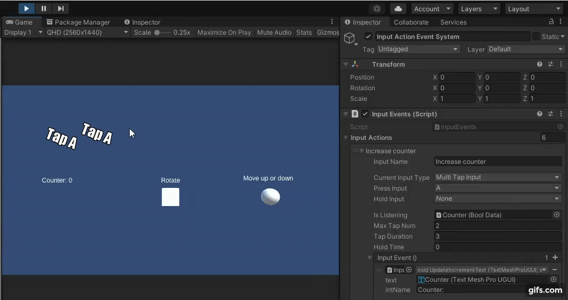Switch to the Package Manager tab
This screenshot has width=568, height=300.
tap(78, 22)
